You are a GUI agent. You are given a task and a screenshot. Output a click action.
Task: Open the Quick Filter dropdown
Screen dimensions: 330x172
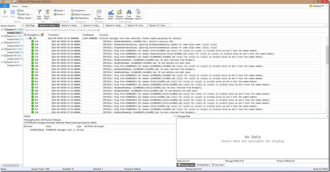47,15
